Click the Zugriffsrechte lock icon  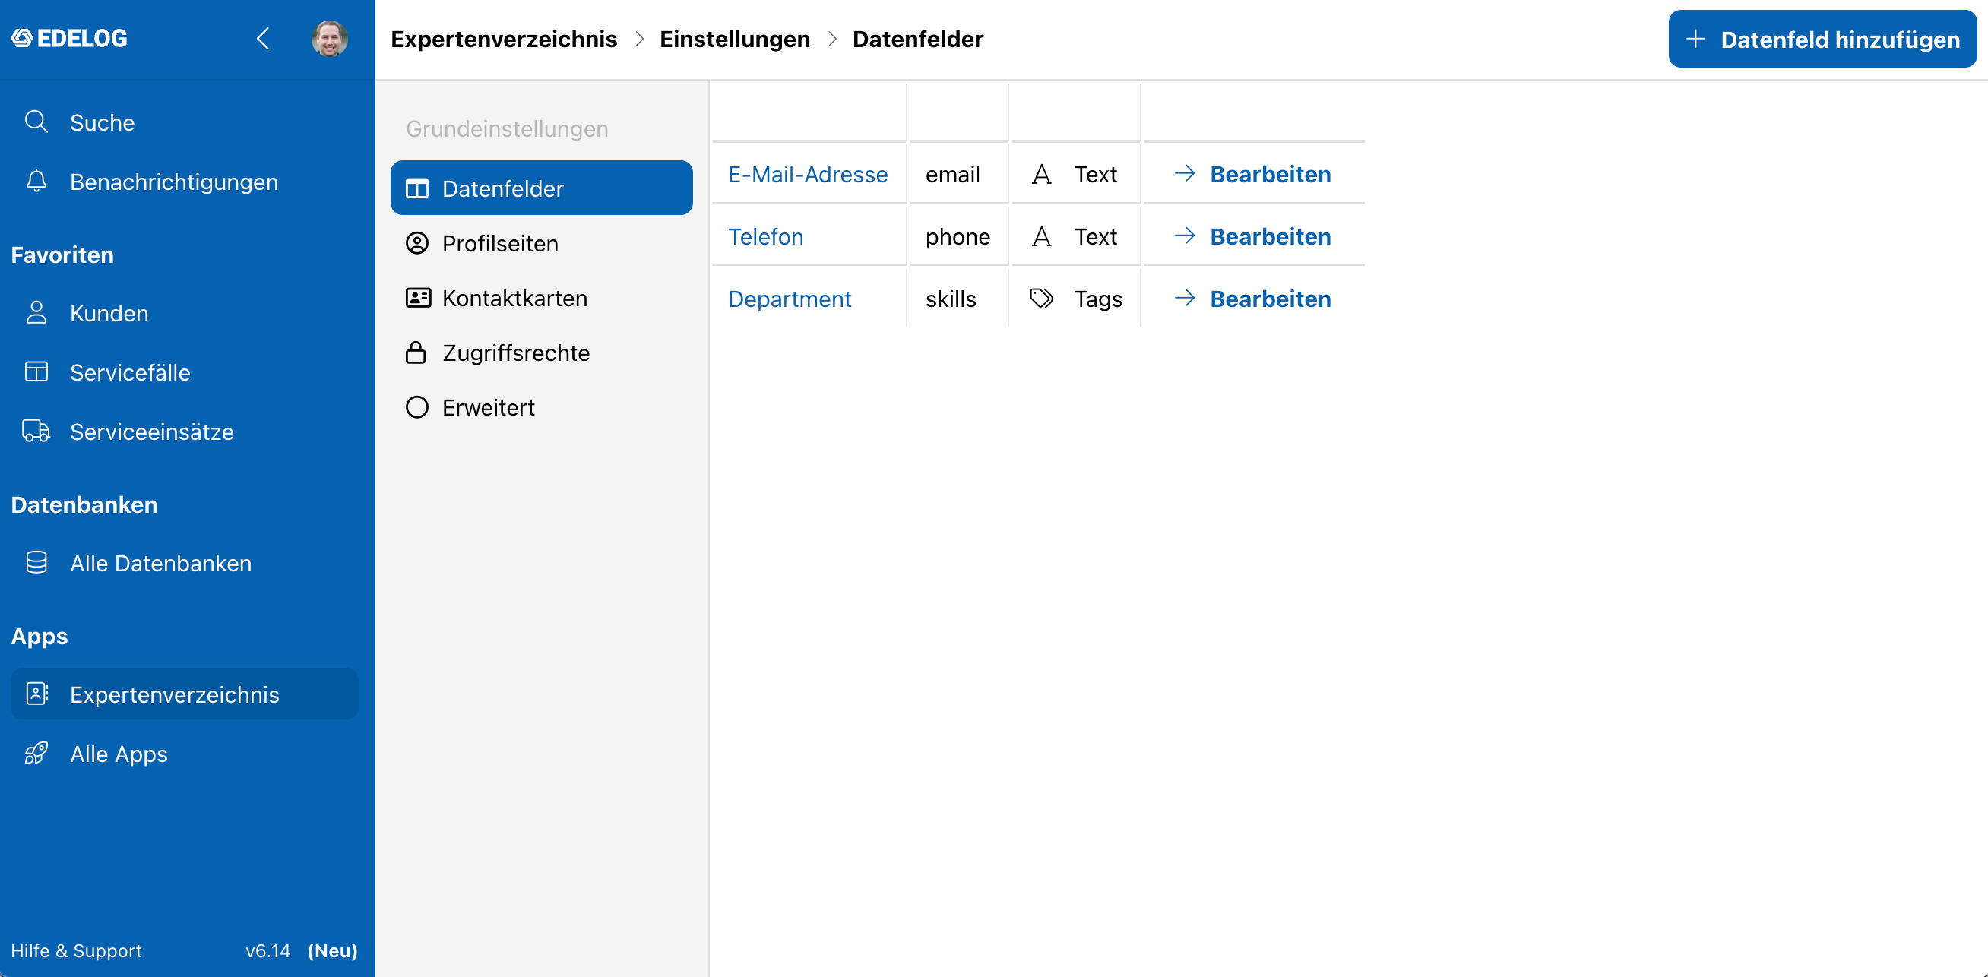click(416, 353)
